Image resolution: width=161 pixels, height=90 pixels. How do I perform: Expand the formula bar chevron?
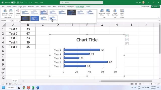coord(159,20)
